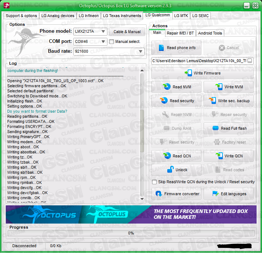The width and height of the screenshot is (262, 253).
Task: Click the Reset security icon
Action: pyautogui.click(x=163, y=142)
